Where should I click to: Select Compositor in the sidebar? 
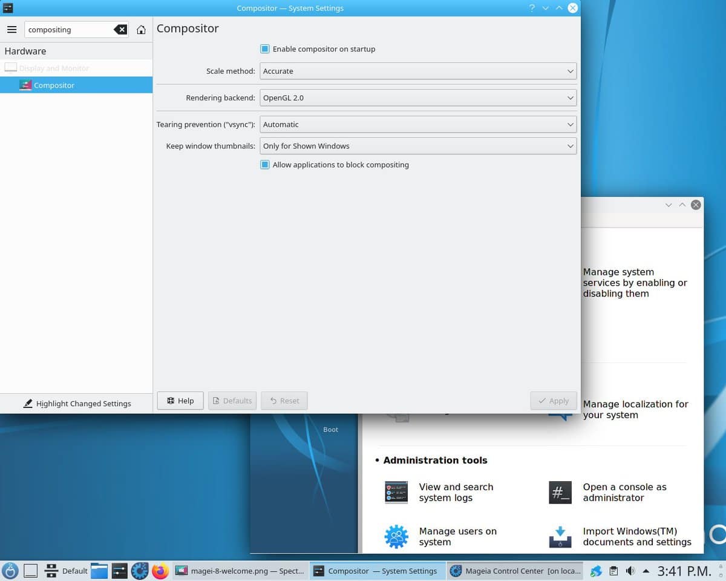54,85
